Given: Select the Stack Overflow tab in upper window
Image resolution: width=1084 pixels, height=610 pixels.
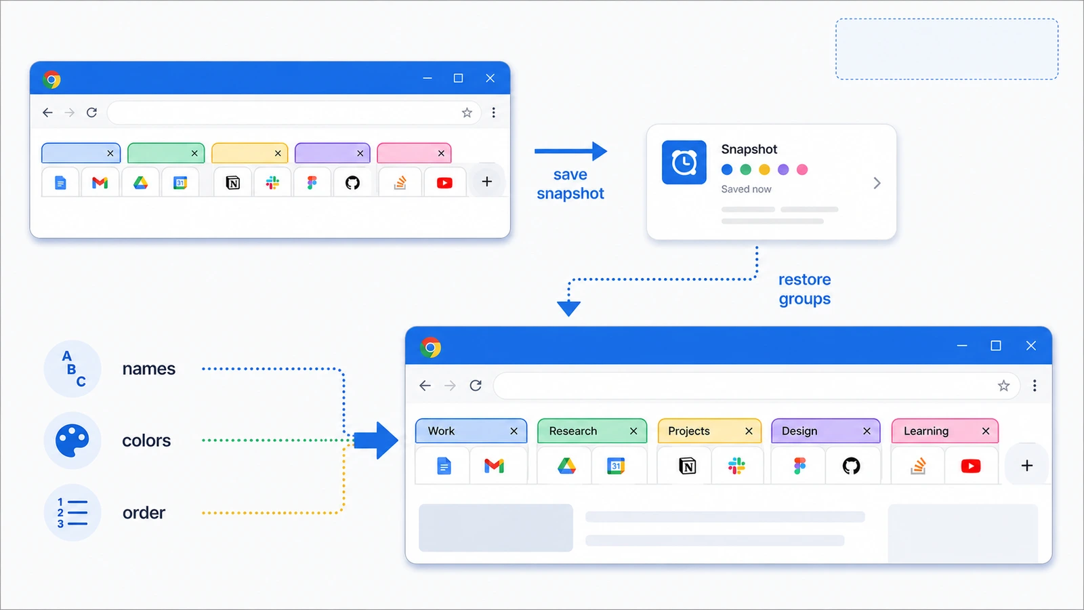Looking at the screenshot, I should (x=400, y=183).
